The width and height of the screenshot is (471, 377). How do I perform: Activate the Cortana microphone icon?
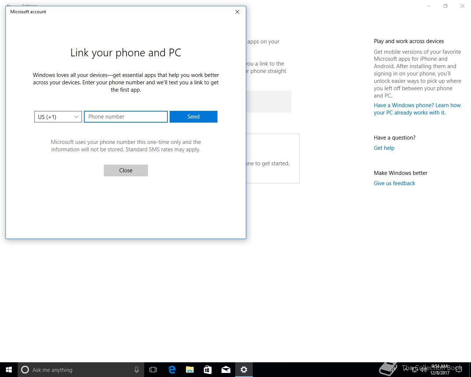(x=137, y=370)
